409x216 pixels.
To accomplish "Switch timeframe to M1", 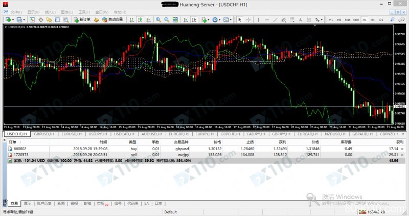I will (331, 20).
